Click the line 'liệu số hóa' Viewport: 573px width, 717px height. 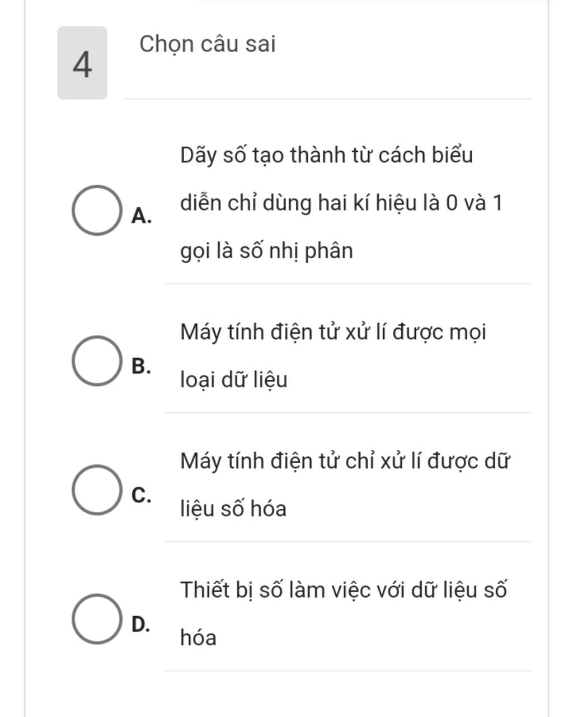click(x=233, y=509)
